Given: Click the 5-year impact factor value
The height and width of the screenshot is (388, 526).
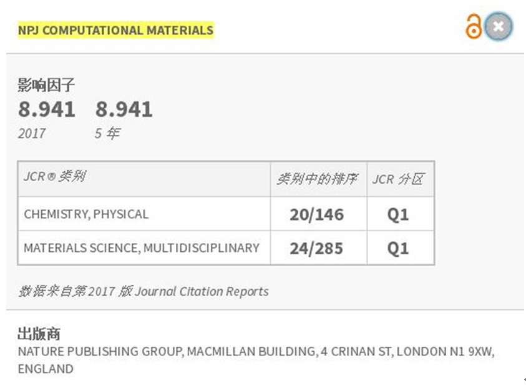Looking at the screenshot, I should pos(124,109).
